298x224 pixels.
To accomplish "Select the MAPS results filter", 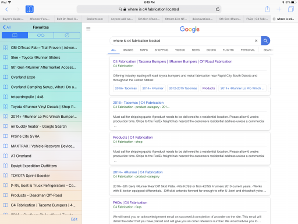I will [144, 50].
